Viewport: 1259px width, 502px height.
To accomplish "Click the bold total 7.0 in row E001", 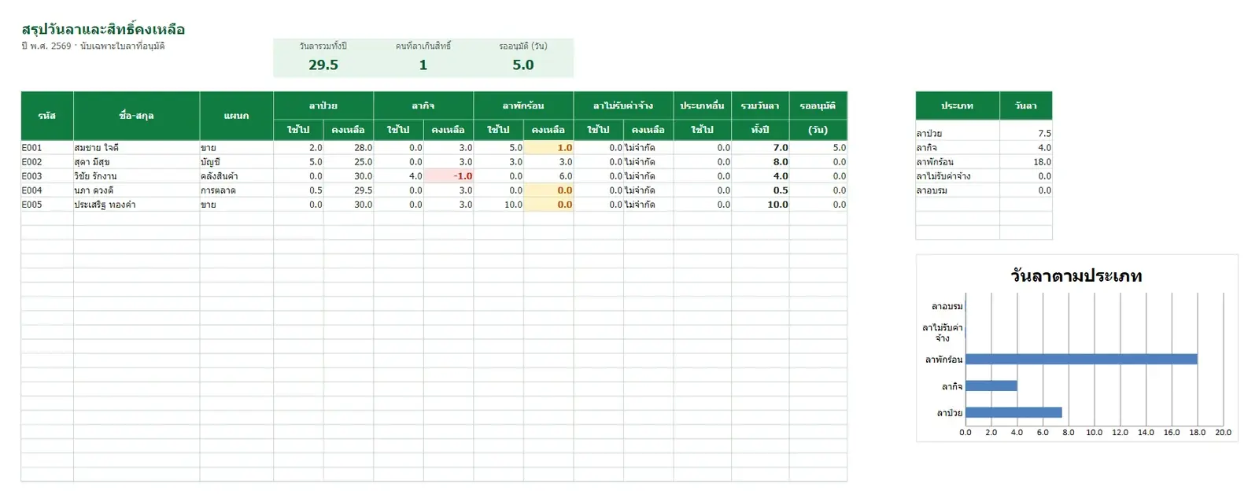I will 760,148.
